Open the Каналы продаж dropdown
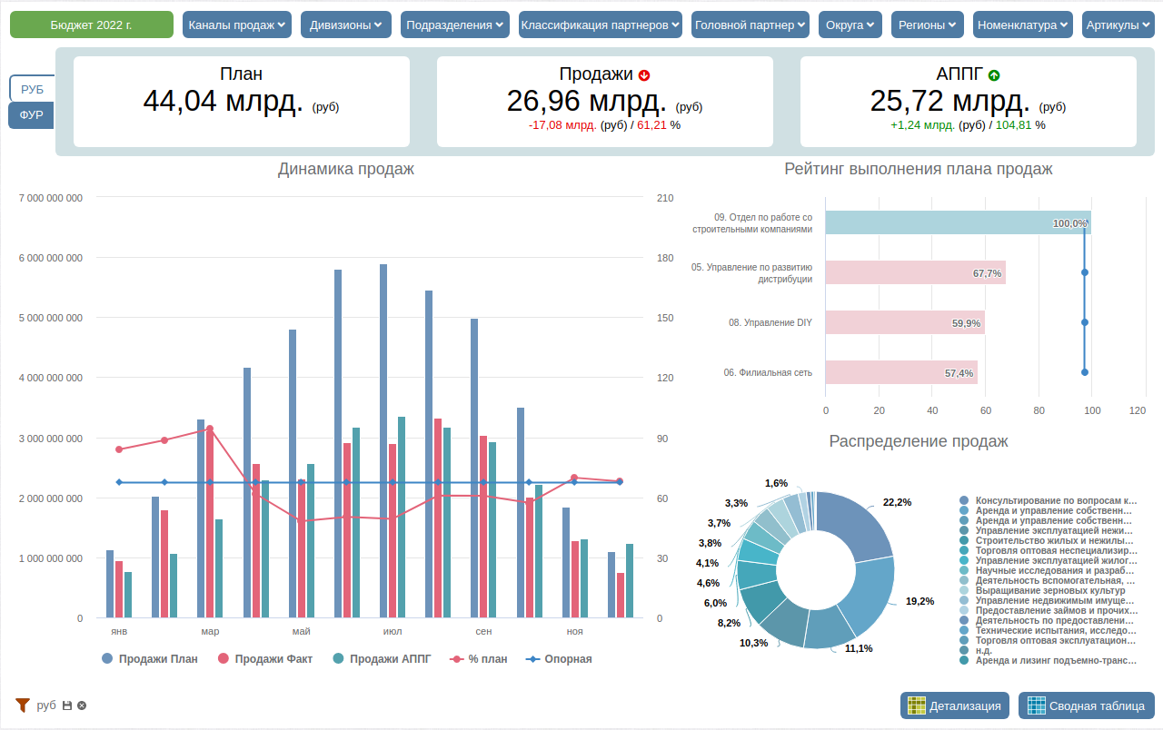Viewport: 1163px width, 730px height. pyautogui.click(x=237, y=25)
